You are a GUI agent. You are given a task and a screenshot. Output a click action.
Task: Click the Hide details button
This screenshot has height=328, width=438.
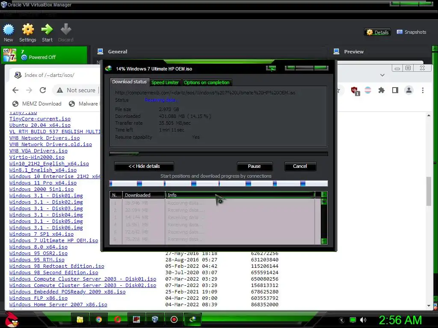[144, 166]
